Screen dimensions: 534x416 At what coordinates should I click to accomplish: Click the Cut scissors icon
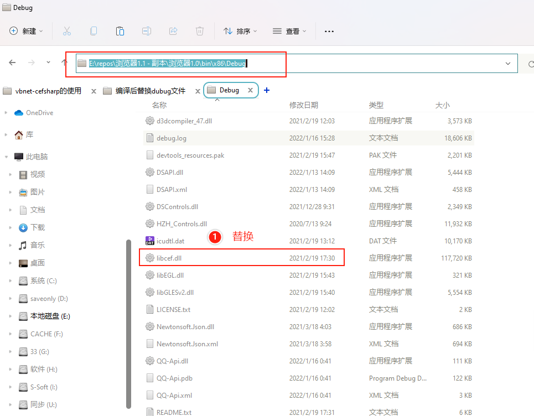click(x=67, y=32)
